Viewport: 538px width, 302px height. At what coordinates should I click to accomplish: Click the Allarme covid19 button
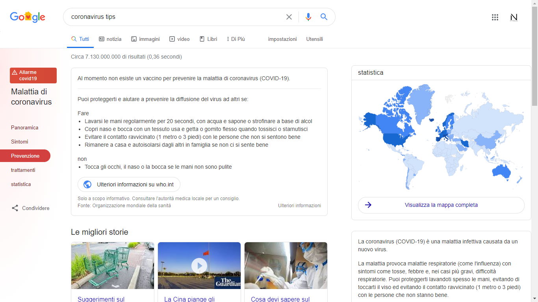(33, 75)
